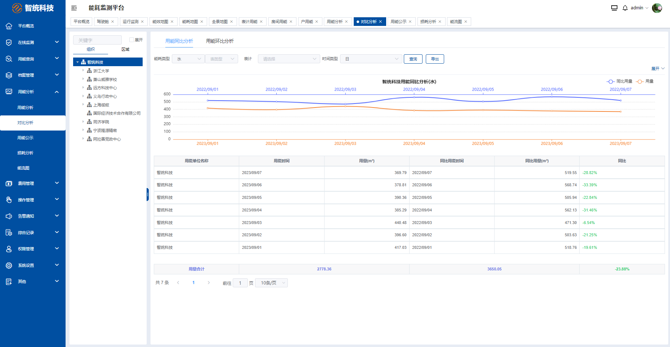The width and height of the screenshot is (670, 347).
Task: Click the 告警通知 speaker icon
Action: click(9, 216)
